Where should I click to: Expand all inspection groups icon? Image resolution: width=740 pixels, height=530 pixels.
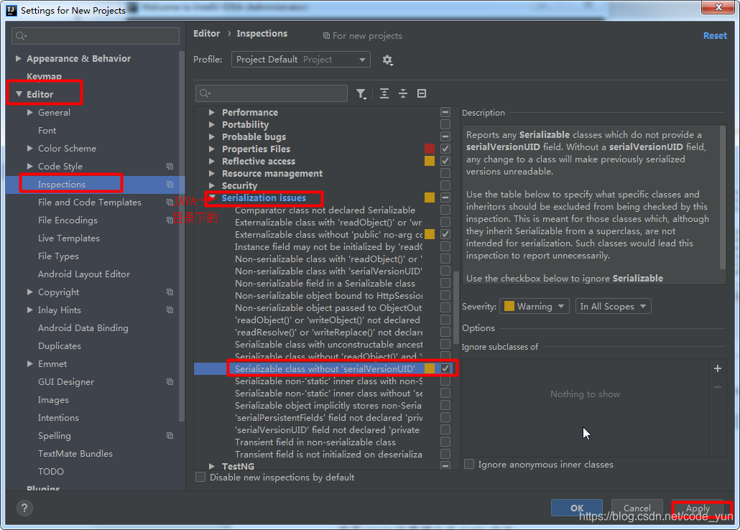tap(384, 93)
